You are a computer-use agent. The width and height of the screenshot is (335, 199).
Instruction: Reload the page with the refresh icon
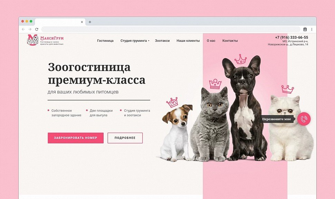tap(37, 29)
